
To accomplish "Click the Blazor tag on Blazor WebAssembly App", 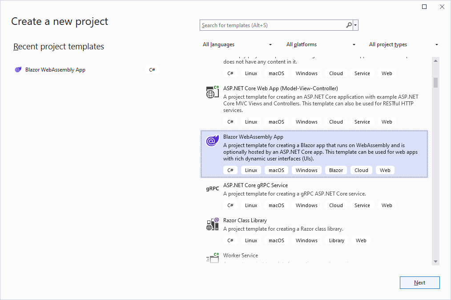I will [x=336, y=170].
